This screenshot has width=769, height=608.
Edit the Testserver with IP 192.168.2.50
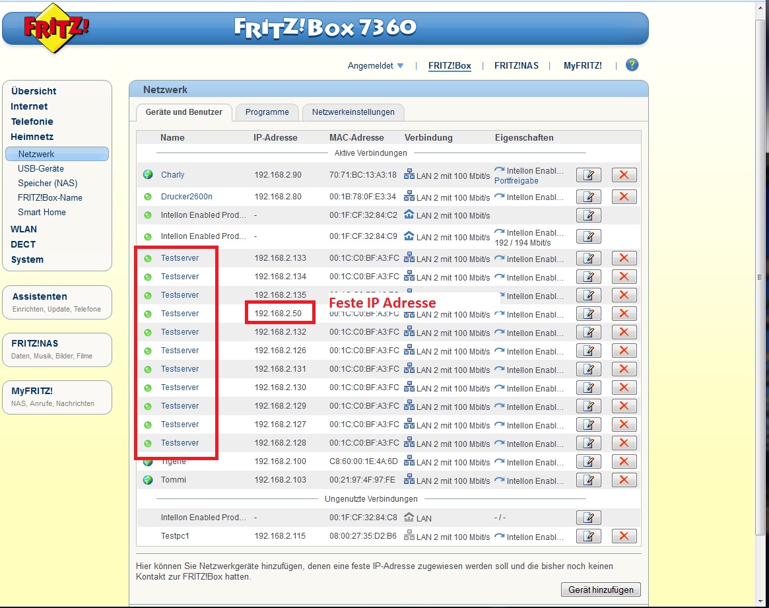click(x=588, y=314)
